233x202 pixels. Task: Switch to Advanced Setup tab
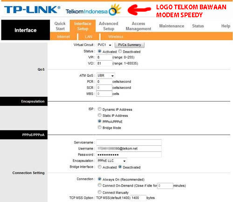coord(109,26)
